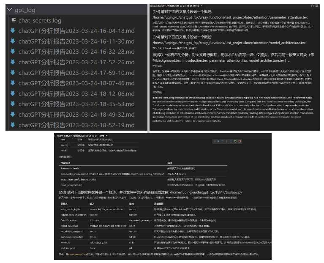
Task: Click the green Restart debug icon
Action: [x=235, y=141]
